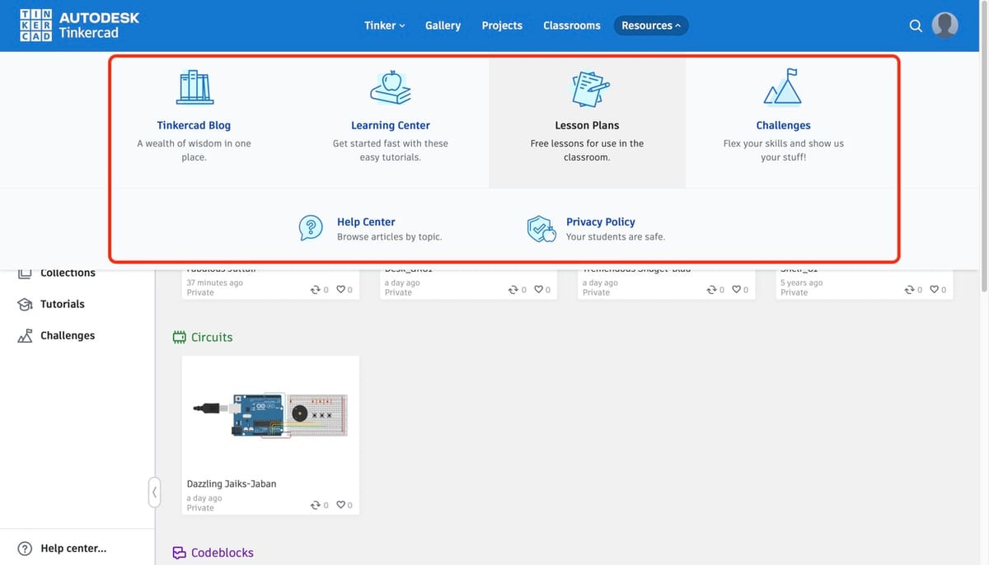Open the Gallery page

click(443, 26)
